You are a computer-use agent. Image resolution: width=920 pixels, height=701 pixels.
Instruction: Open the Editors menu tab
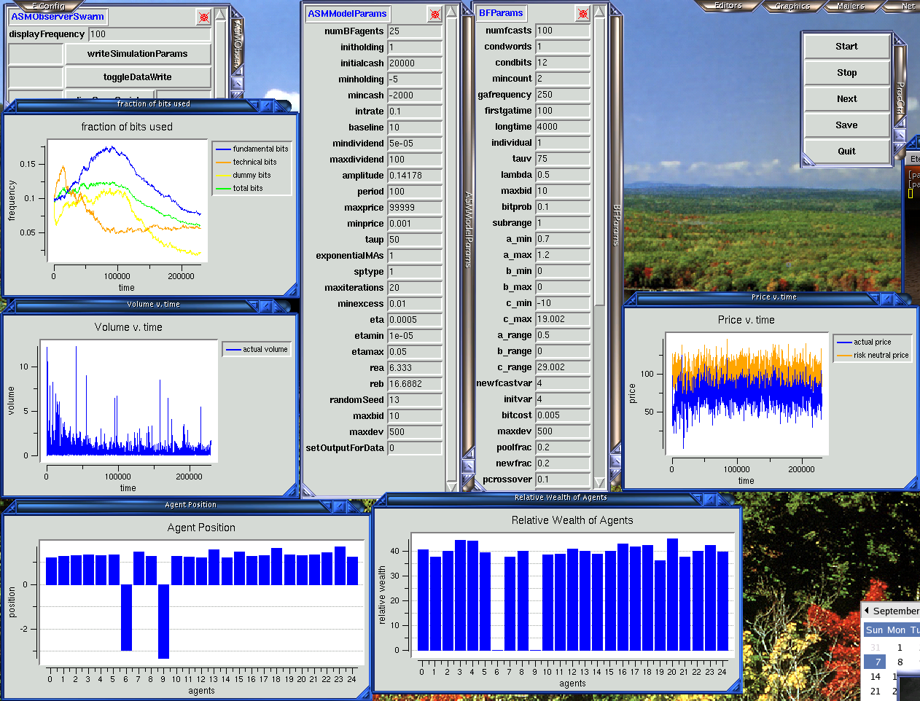click(x=728, y=6)
